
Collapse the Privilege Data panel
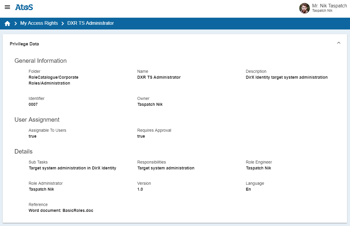pyautogui.click(x=338, y=43)
